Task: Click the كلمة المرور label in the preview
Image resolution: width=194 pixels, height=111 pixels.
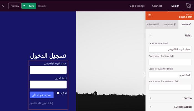Action: (61, 78)
